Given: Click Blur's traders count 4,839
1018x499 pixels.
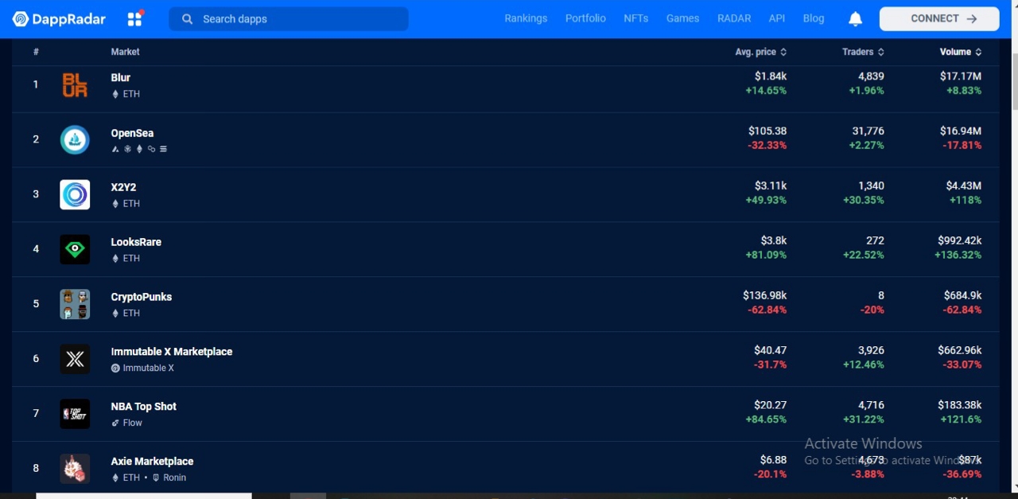Looking at the screenshot, I should coord(871,76).
